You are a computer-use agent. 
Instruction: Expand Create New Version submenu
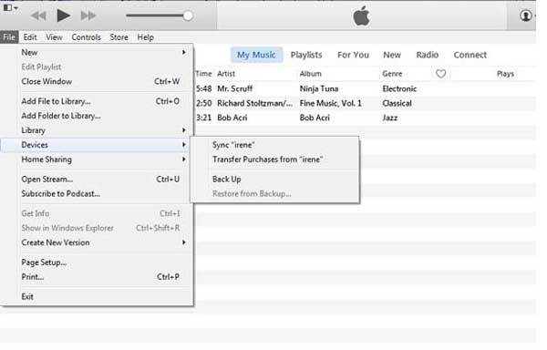(x=97, y=242)
